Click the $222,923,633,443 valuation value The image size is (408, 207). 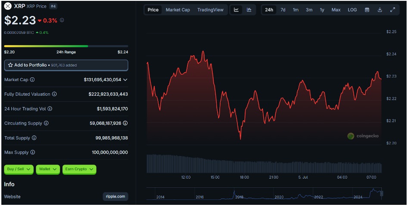point(108,94)
